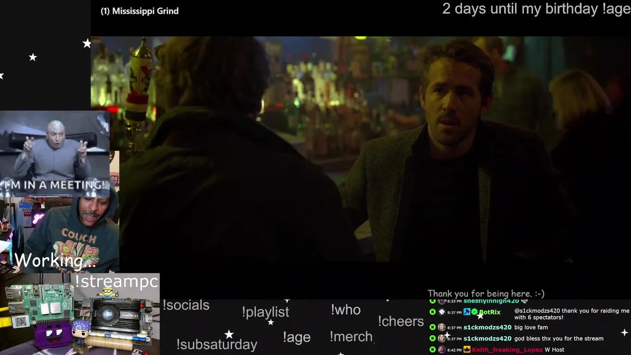
Task: Click the 'W Host' chat message
Action: [x=555, y=350]
